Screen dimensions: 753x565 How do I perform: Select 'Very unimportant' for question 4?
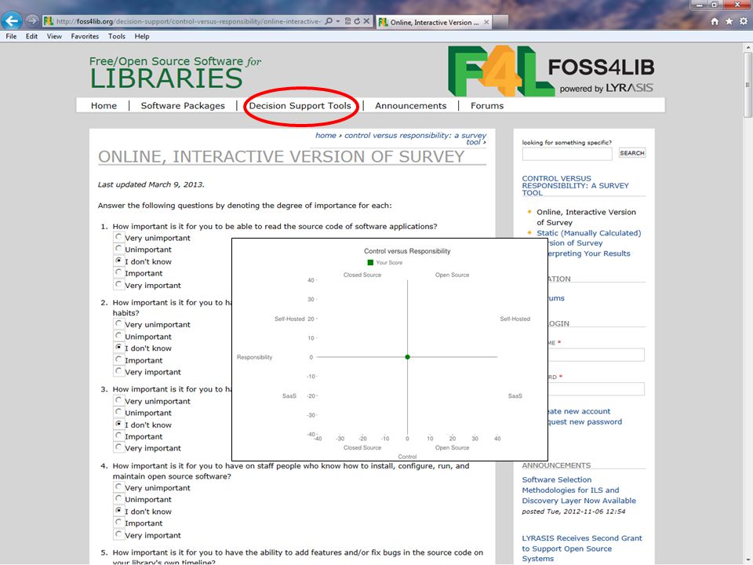(x=118, y=487)
